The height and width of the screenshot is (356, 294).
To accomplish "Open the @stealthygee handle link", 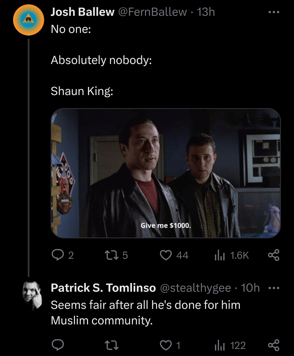I will point(196,288).
